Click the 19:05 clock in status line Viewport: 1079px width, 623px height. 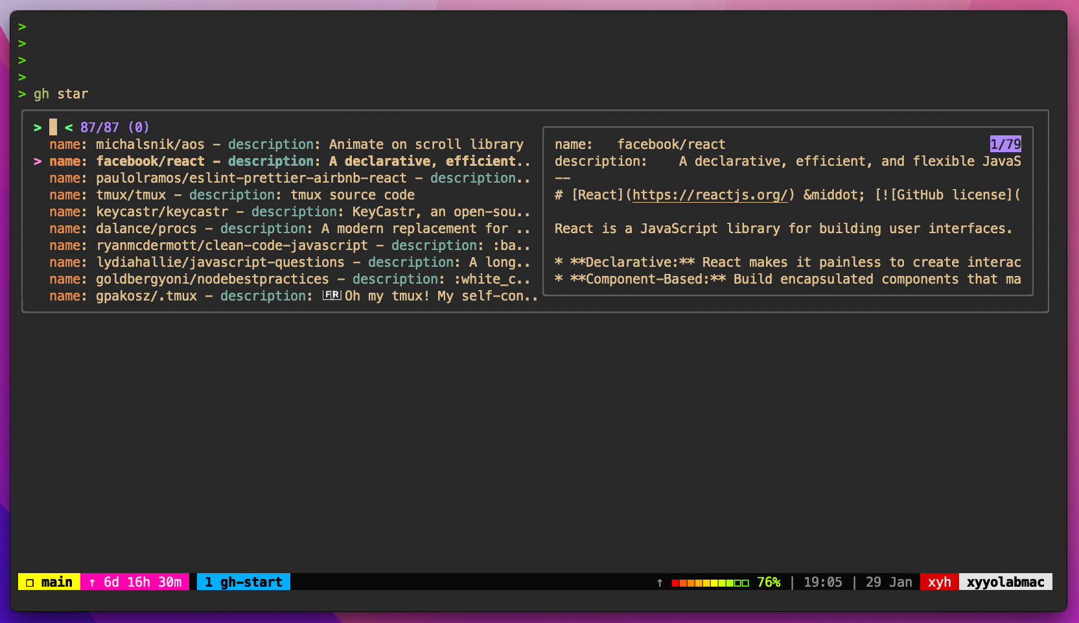pyautogui.click(x=823, y=582)
